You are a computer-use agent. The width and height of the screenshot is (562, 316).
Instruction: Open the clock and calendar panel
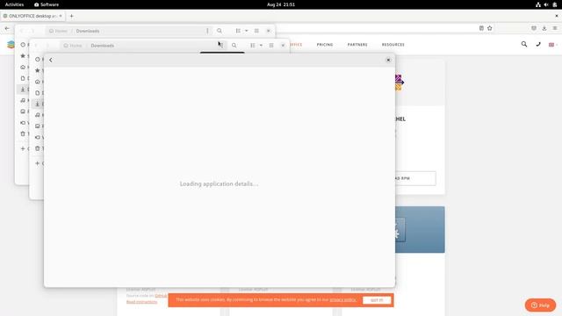tap(281, 4)
